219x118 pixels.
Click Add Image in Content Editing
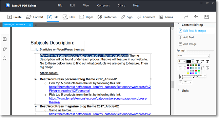tap(188, 44)
